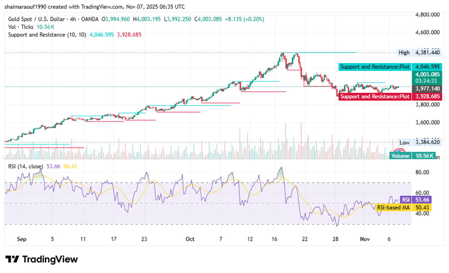Click the Oct date on time axis
The width and height of the screenshot is (449, 273).
tap(190, 239)
